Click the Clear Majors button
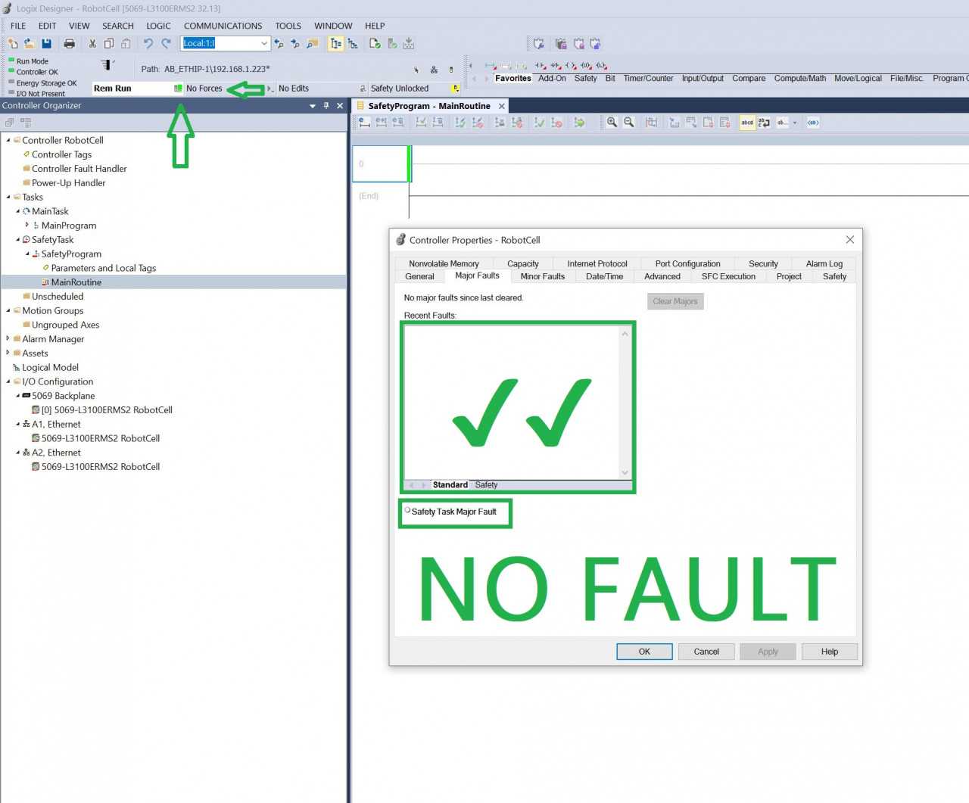Screen dimensions: 969x803 click(675, 301)
